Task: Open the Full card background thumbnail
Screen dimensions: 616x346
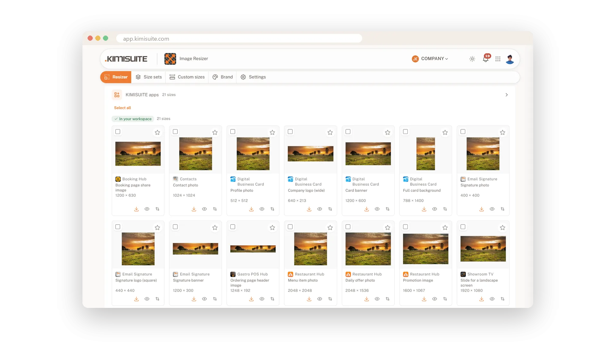Action: point(426,154)
